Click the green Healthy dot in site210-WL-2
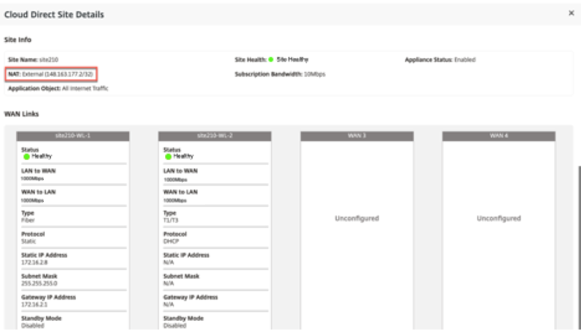The width and height of the screenshot is (581, 332). pos(168,157)
